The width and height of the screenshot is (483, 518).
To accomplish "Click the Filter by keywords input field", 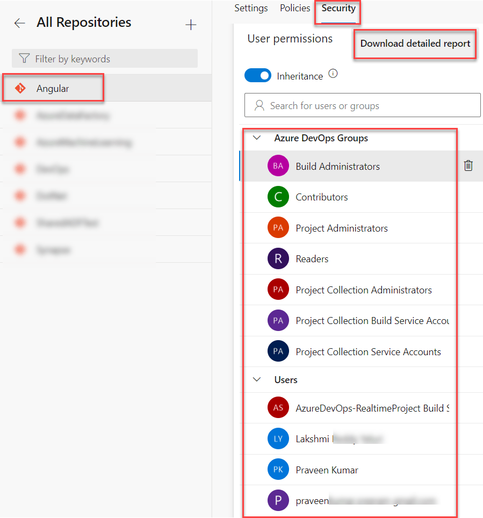I will 105,58.
